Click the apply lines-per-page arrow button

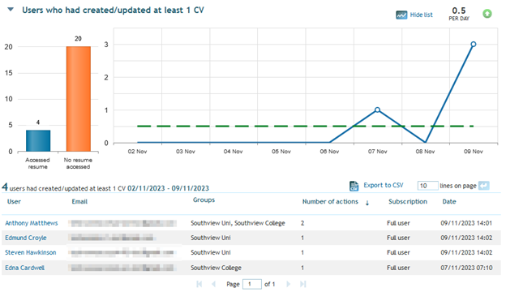pos(484,186)
